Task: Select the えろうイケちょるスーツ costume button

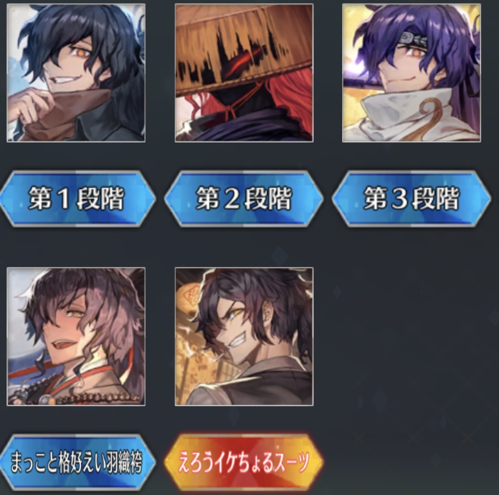Action: coord(244,462)
